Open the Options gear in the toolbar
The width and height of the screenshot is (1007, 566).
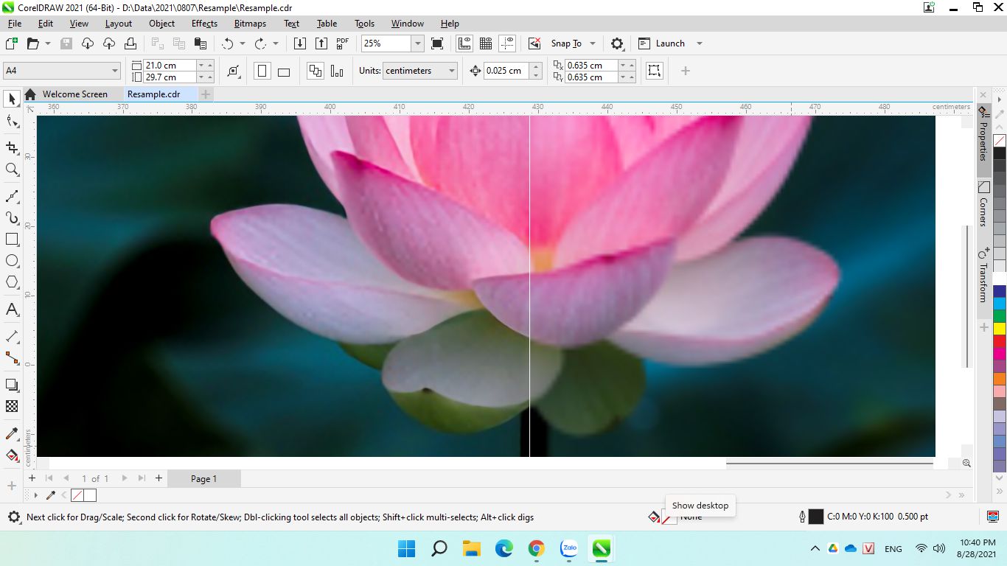pos(618,43)
